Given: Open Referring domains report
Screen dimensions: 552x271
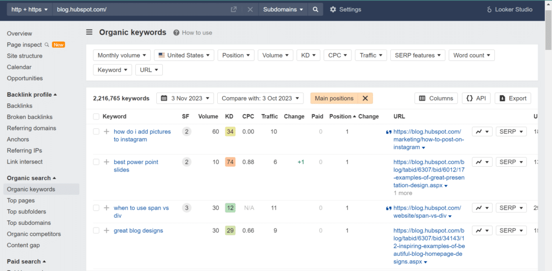Looking at the screenshot, I should point(32,128).
